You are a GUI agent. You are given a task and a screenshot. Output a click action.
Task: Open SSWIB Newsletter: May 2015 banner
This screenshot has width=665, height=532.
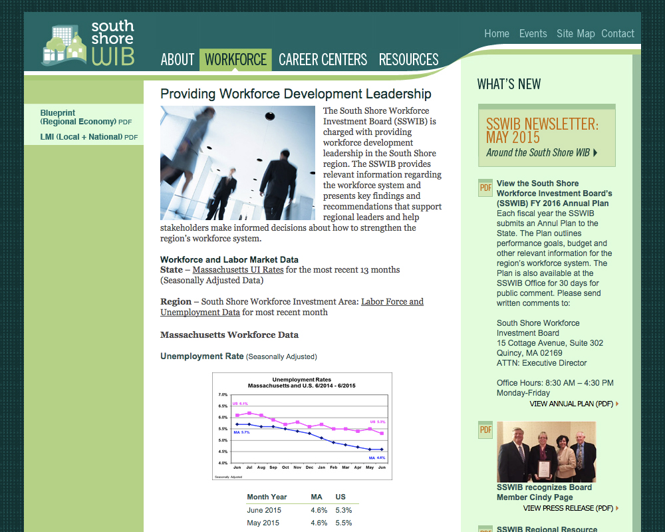click(547, 136)
